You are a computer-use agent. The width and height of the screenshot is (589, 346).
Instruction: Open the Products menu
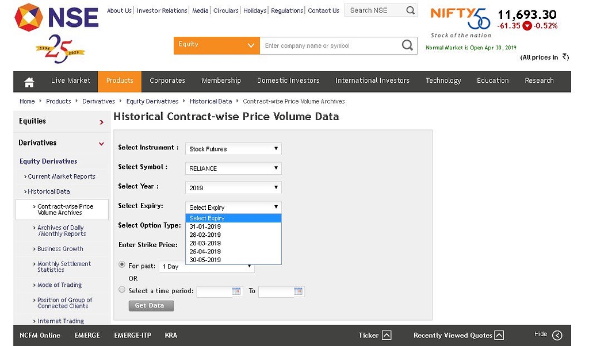coord(119,81)
